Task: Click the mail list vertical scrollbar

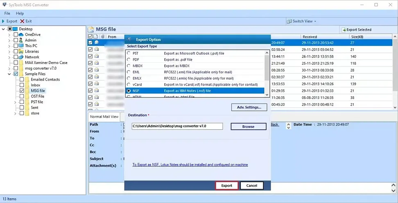Action: [395, 72]
